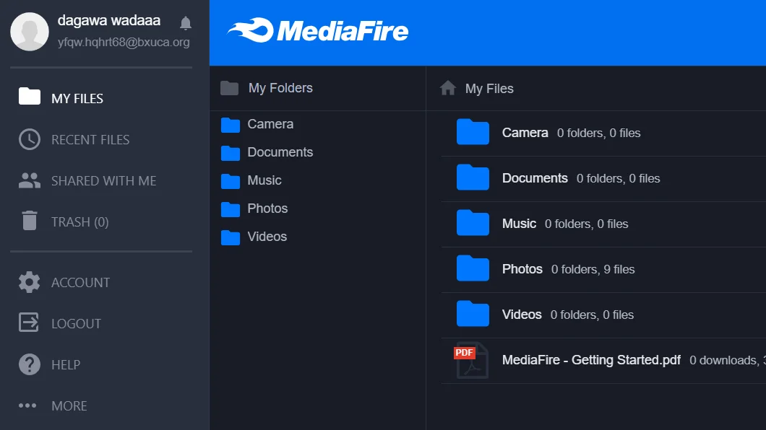The image size is (766, 430).
Task: Open TRASH (0)
Action: [80, 221]
